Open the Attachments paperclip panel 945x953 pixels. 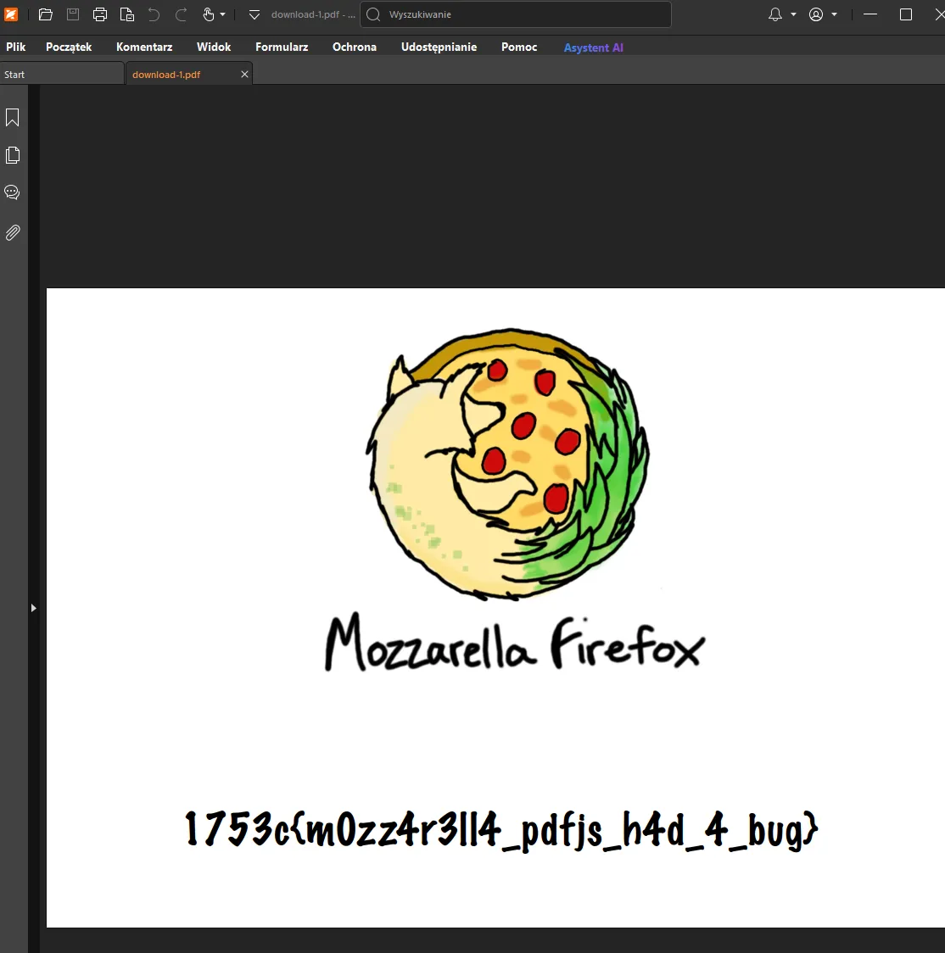(x=12, y=232)
